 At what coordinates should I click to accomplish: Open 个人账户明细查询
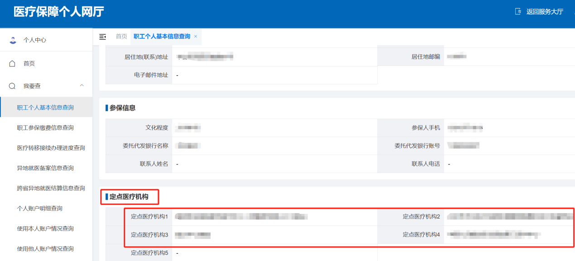(x=39, y=208)
